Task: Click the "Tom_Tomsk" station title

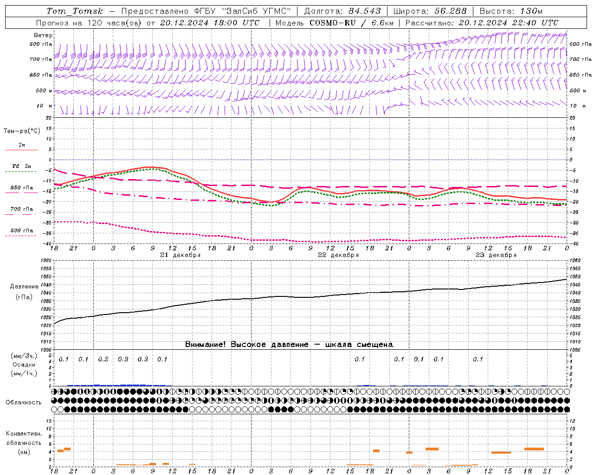Action: (x=75, y=11)
